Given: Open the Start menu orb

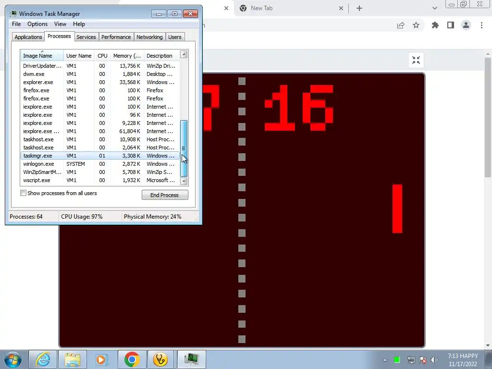Looking at the screenshot, I should click(x=12, y=359).
